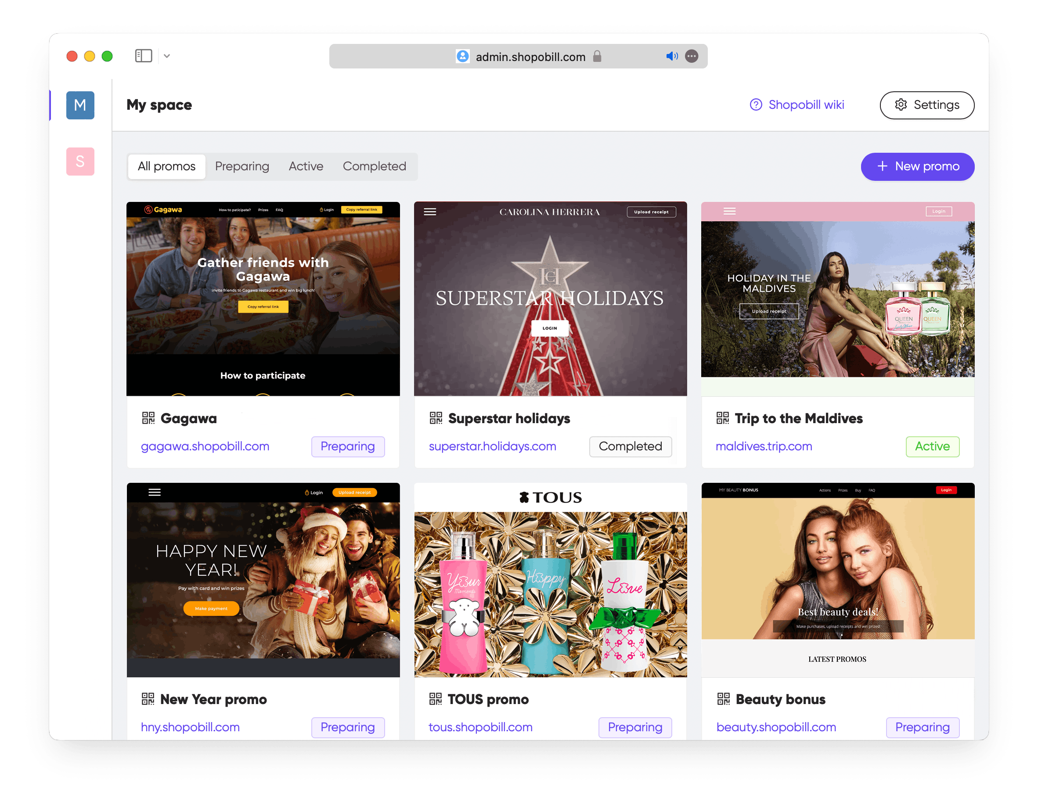Image resolution: width=1038 pixels, height=805 pixels.
Task: Select the Preparing filter tab
Action: point(242,166)
